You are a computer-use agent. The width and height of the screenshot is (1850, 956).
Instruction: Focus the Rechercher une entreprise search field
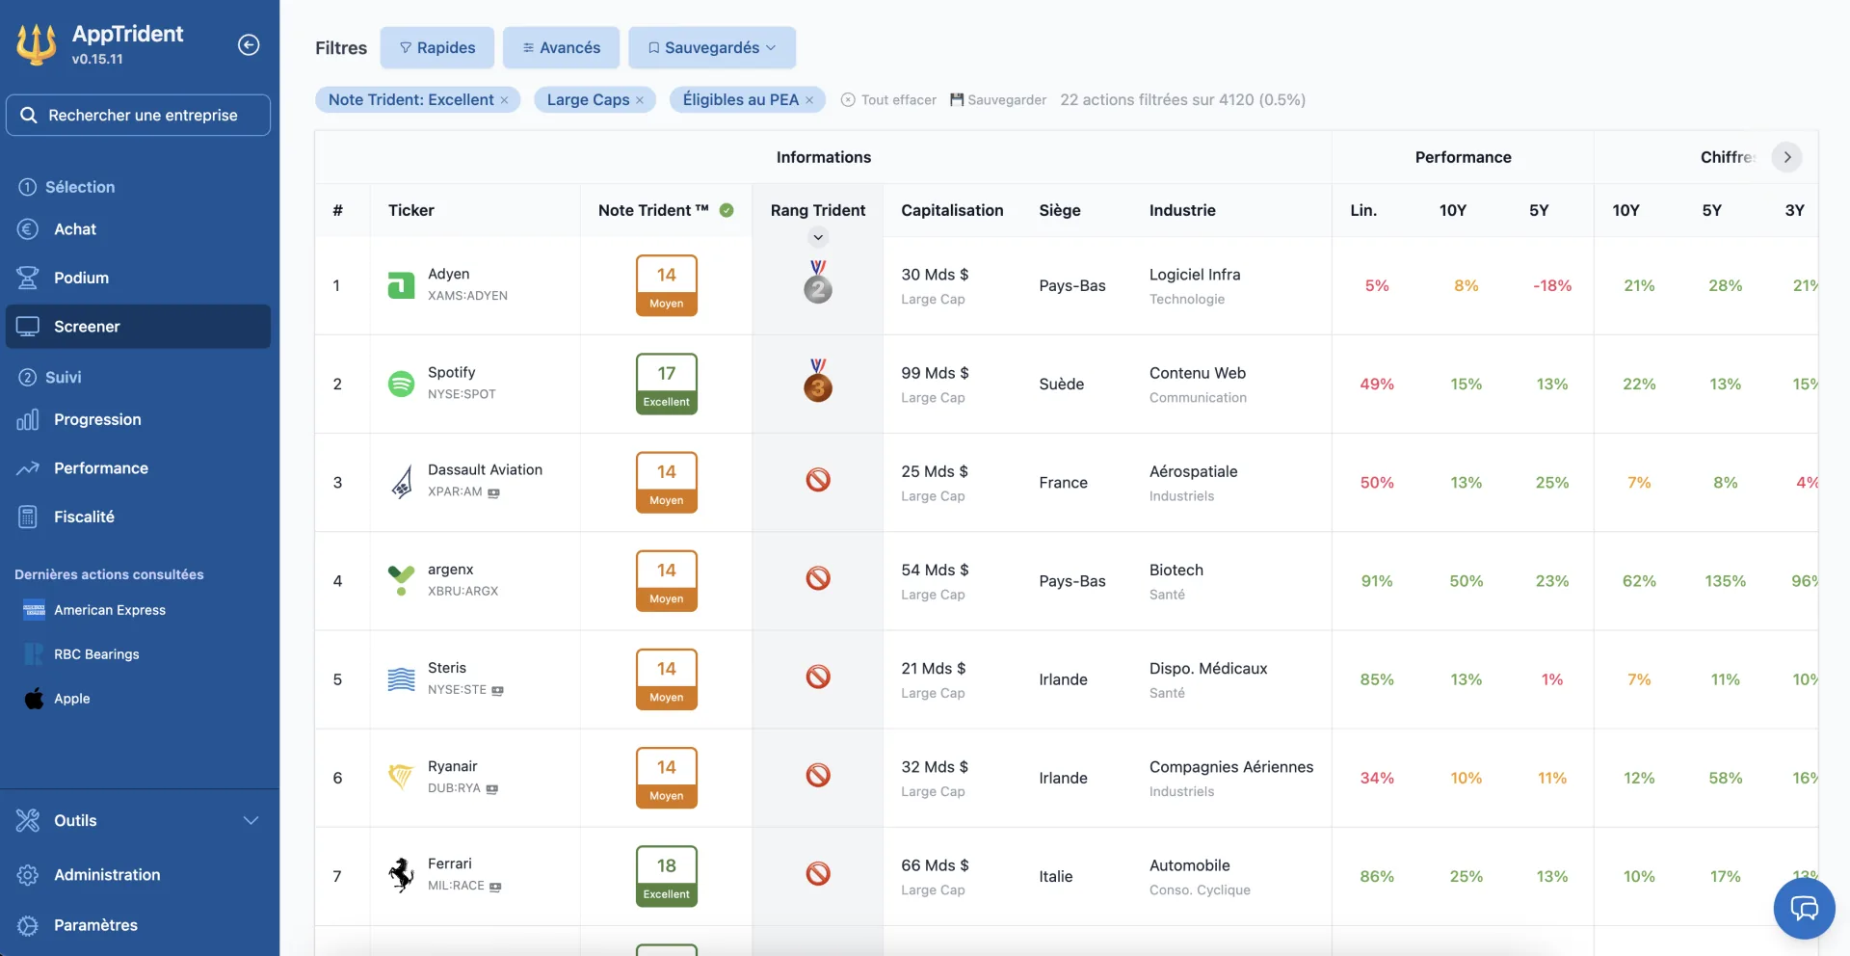(138, 115)
